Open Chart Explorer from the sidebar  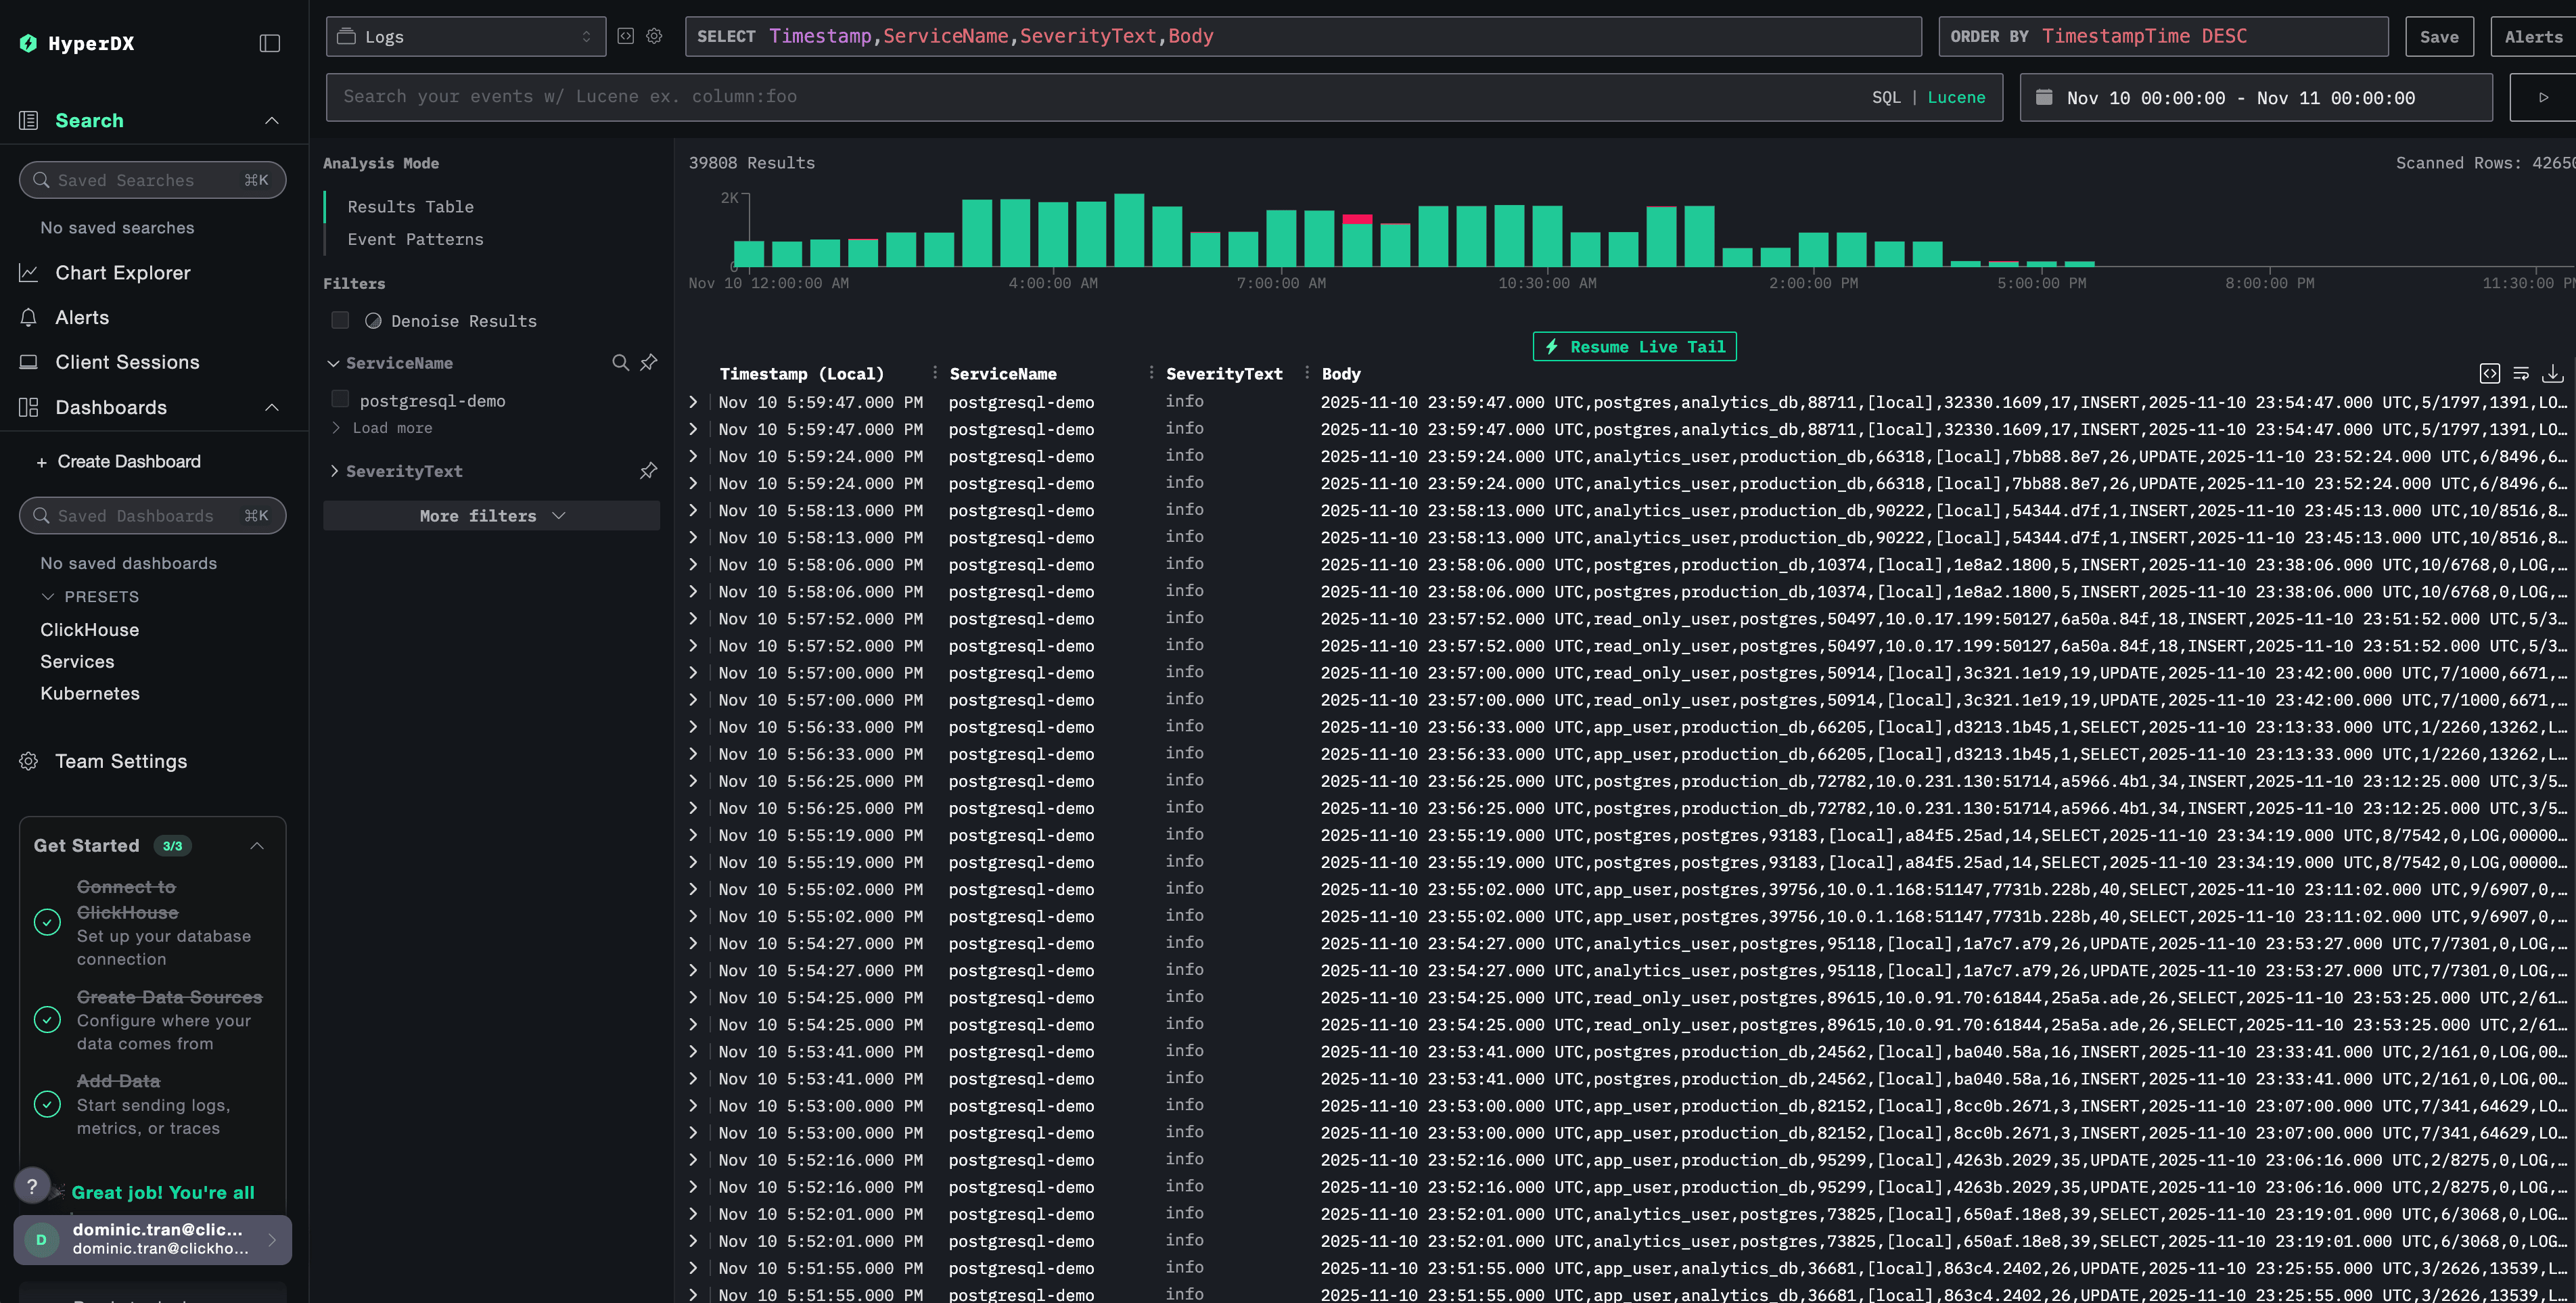click(x=122, y=273)
